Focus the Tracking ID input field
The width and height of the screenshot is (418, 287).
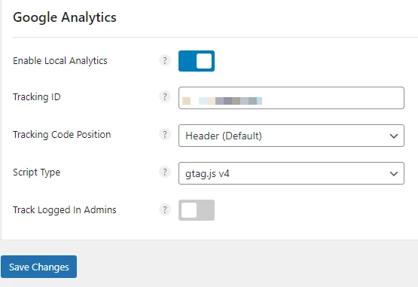pos(291,98)
